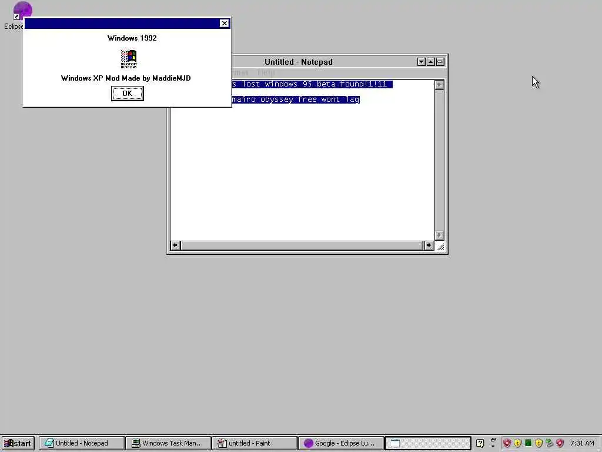Click the Notepad horizontal scroll right arrow
Image resolution: width=602 pixels, height=452 pixels.
(429, 245)
